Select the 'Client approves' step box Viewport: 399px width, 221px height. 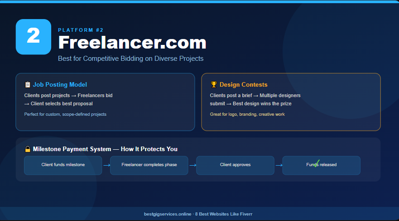235,166
